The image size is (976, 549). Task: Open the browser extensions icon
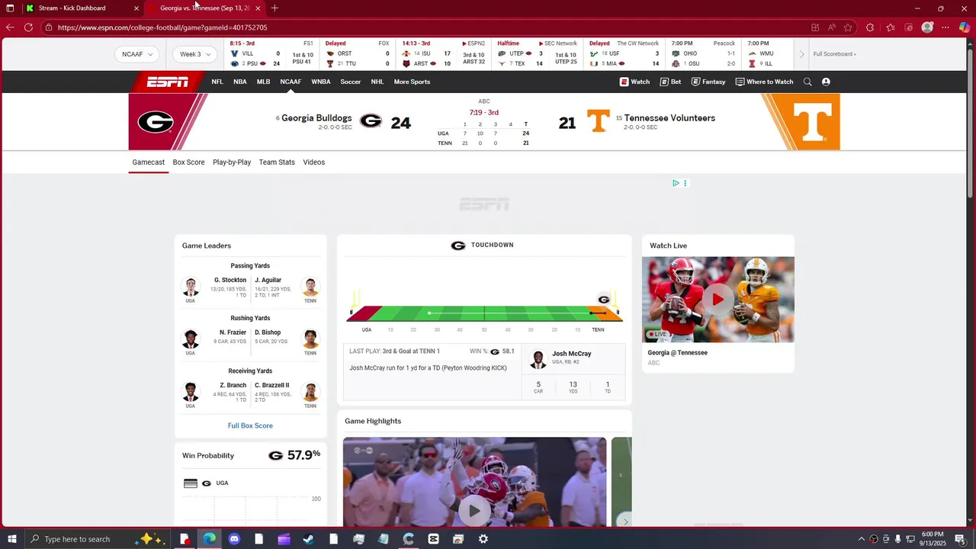click(870, 27)
